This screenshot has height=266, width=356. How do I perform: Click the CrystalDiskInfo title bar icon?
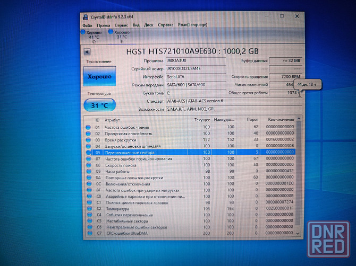[x=86, y=17]
